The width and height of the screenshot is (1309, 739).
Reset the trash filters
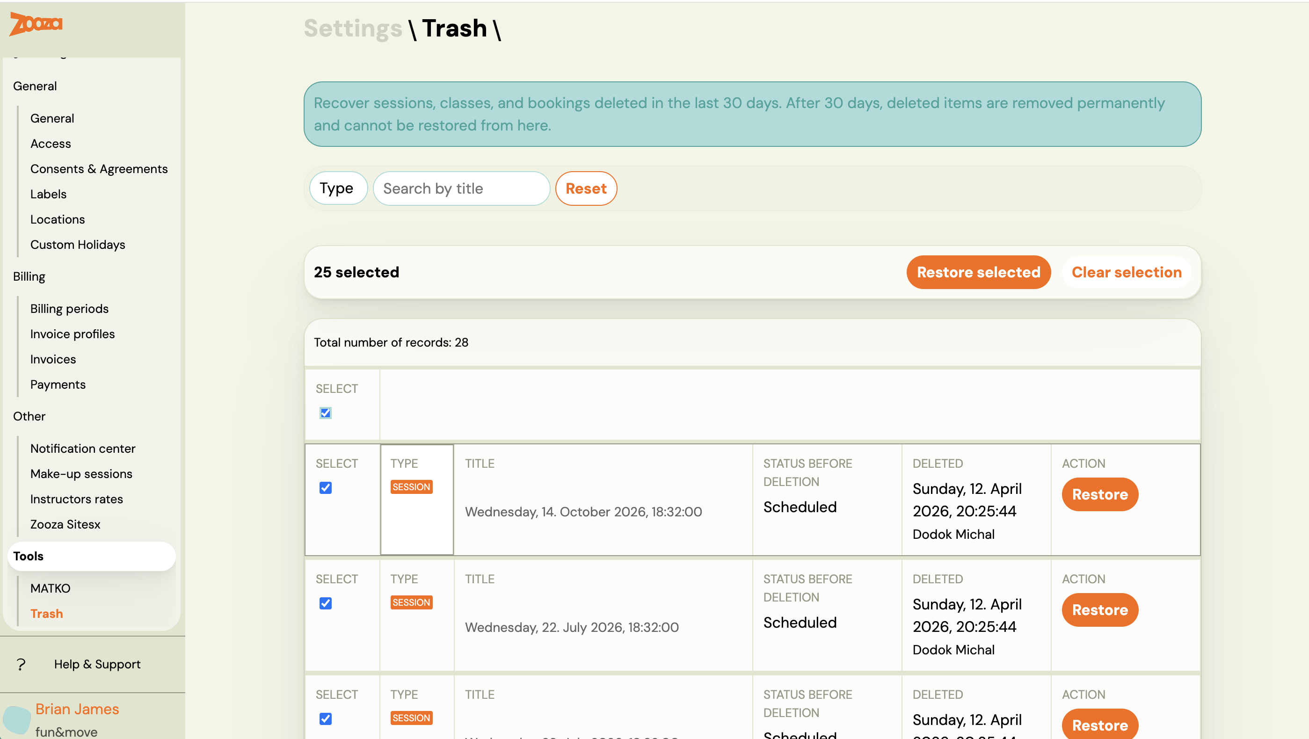click(586, 188)
